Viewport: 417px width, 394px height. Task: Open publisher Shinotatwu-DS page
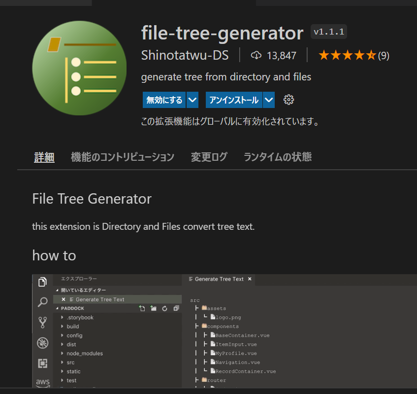click(185, 55)
